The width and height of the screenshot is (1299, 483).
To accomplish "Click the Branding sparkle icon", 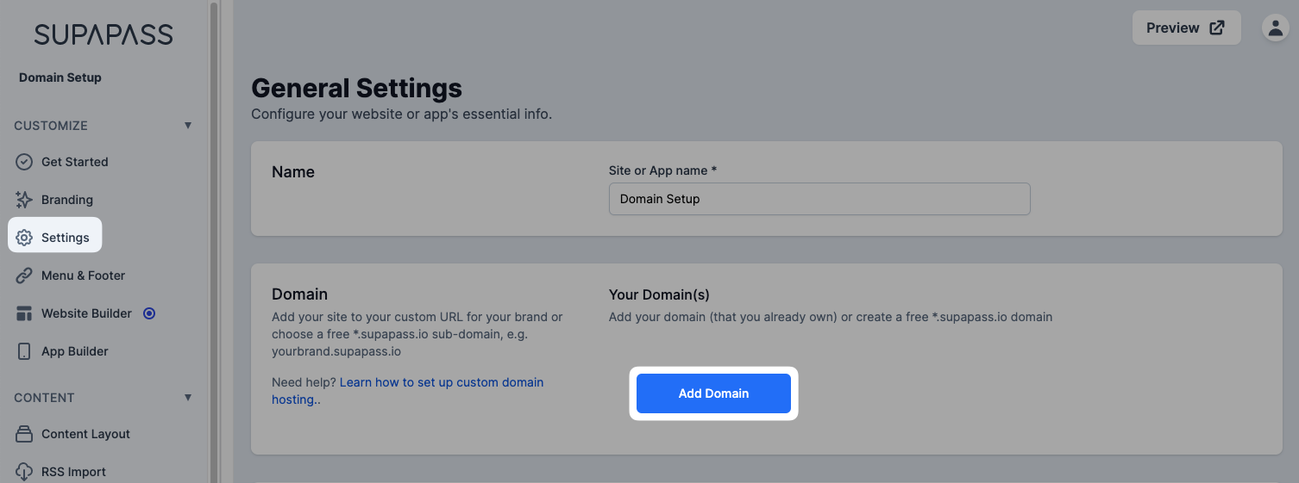I will coord(24,200).
